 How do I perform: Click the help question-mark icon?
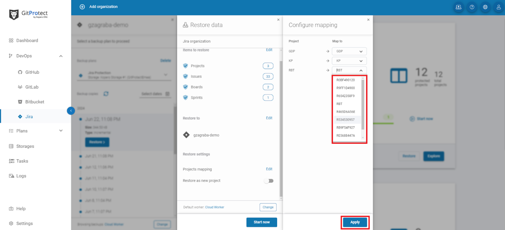point(472,7)
